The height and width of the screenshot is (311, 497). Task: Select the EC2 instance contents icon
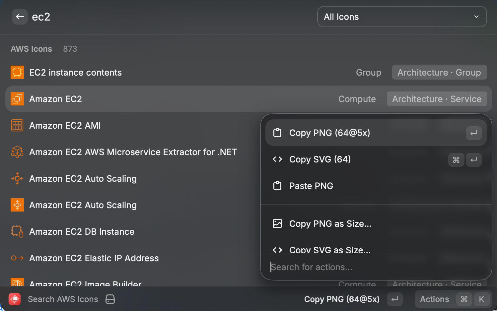[17, 72]
